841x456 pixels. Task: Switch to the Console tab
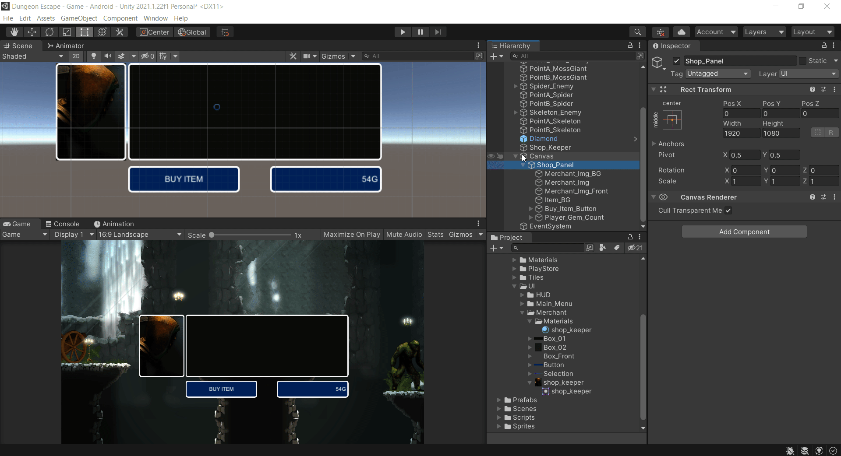click(63, 224)
